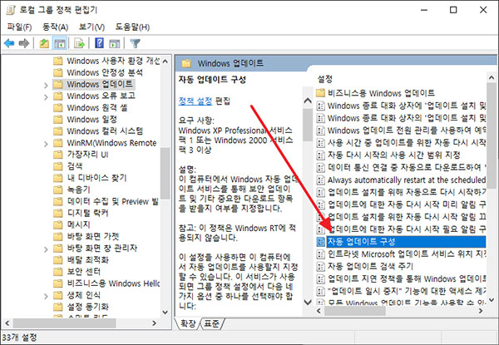Click policy icon beside 인트라넷 Microsoft 업데이트 서비스
Image resolution: width=499 pixels, height=345 pixels.
[x=321, y=254]
